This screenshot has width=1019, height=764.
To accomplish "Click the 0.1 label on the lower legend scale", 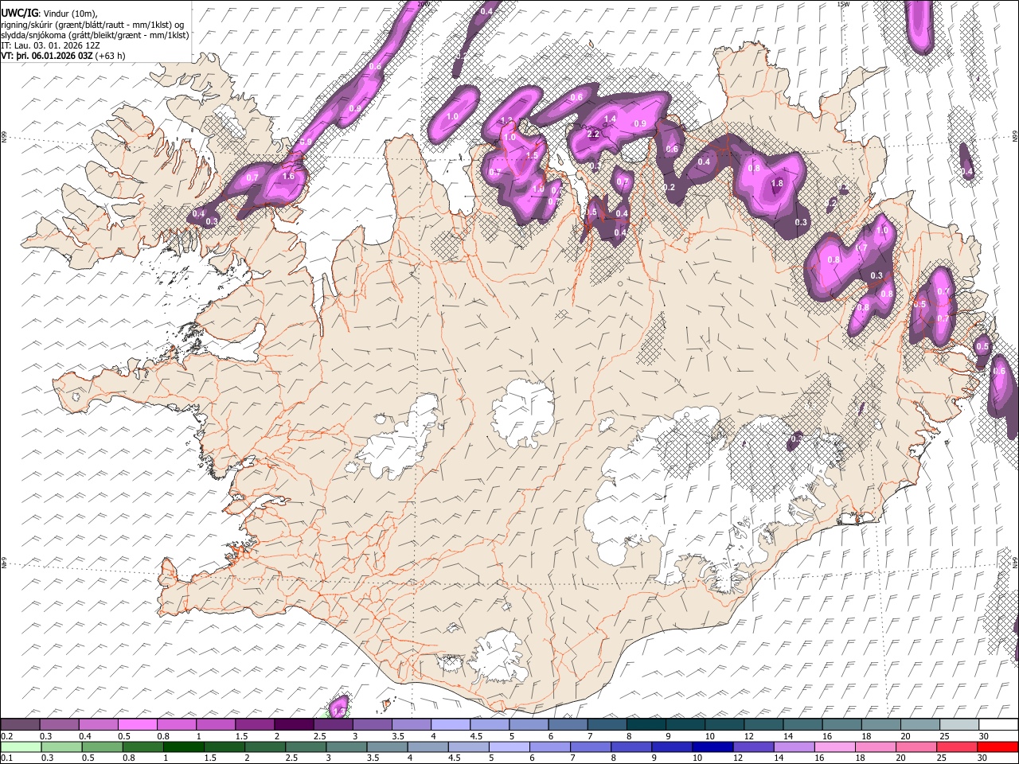I will [6, 758].
